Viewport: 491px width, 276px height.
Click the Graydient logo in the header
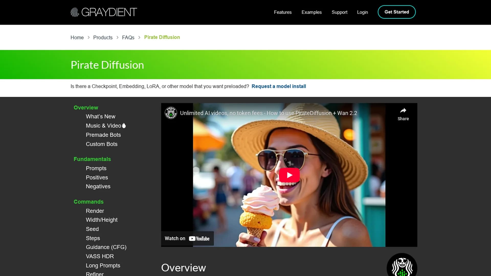[x=104, y=12]
